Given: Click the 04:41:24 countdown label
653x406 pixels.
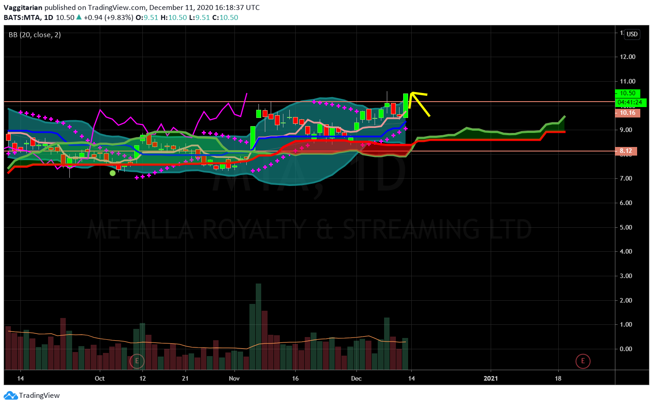Looking at the screenshot, I should tap(630, 103).
